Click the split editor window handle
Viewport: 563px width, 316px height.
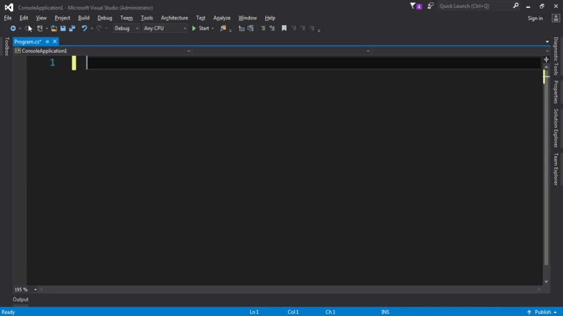(546, 59)
